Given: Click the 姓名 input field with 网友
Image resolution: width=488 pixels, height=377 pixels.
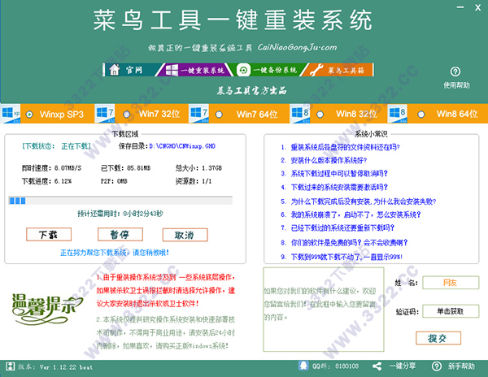Looking at the screenshot, I should pyautogui.click(x=451, y=283).
